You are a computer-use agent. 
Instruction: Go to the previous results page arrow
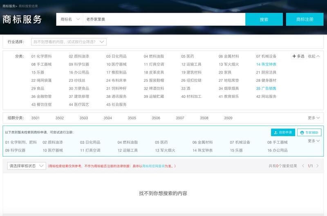[x=303, y=166]
